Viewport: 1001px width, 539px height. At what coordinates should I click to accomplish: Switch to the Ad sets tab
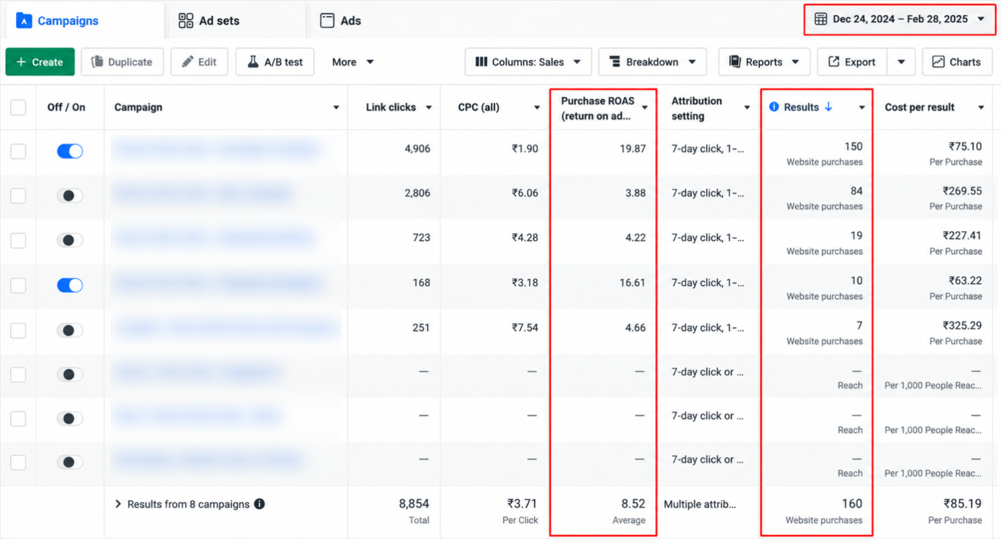pyautogui.click(x=209, y=21)
